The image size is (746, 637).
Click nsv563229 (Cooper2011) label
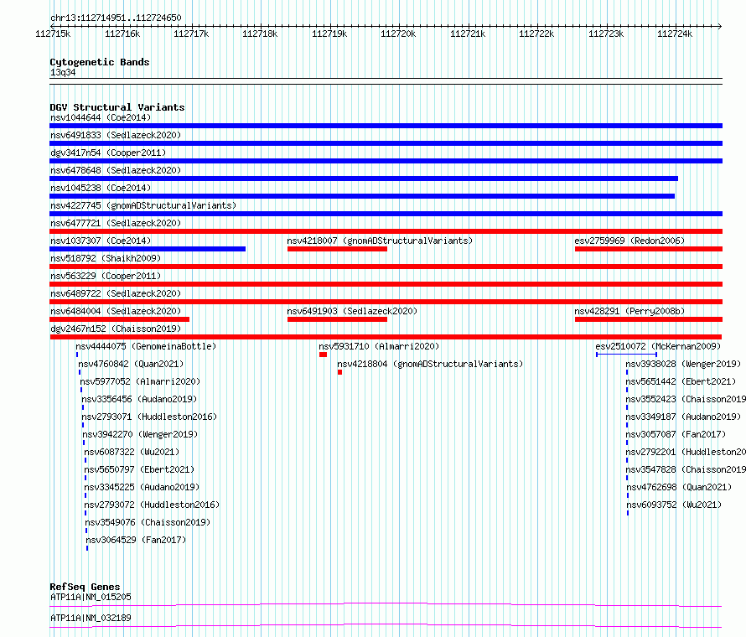tap(106, 276)
